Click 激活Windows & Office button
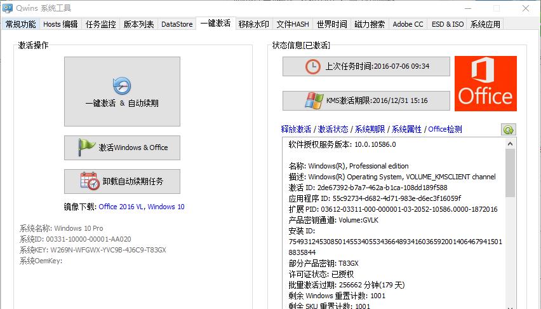The image size is (541, 309). [x=122, y=148]
